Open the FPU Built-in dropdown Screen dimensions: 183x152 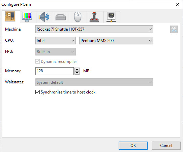(56, 51)
